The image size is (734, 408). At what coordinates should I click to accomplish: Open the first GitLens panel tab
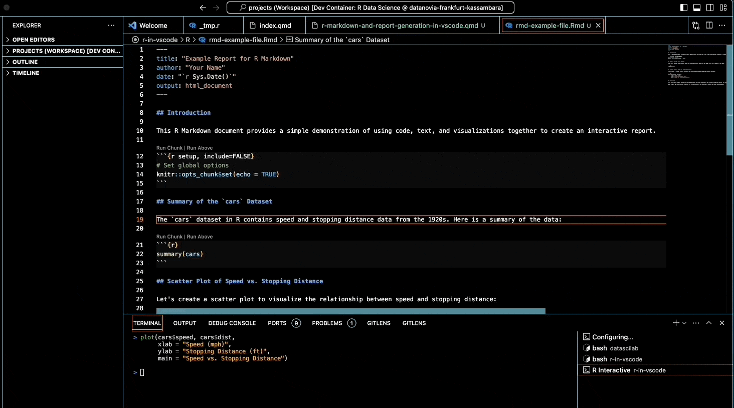pyautogui.click(x=379, y=323)
